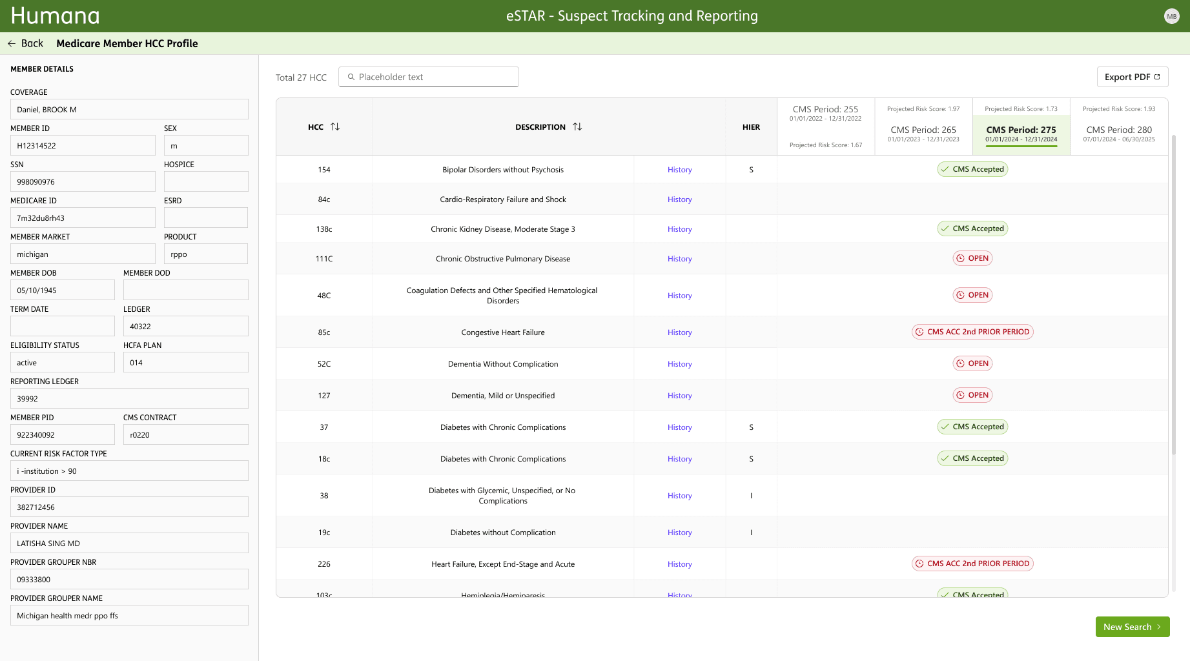Open History for HCC 127 row
The width and height of the screenshot is (1190, 661).
coord(679,396)
